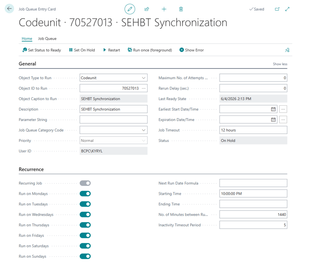Viewport: 311px width, 267px height.
Task: Click Show less link in General
Action: pos(280,64)
